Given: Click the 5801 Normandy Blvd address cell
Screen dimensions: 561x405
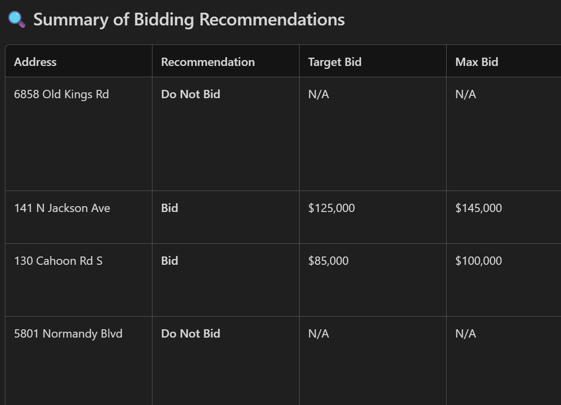Looking at the screenshot, I should [x=68, y=334].
